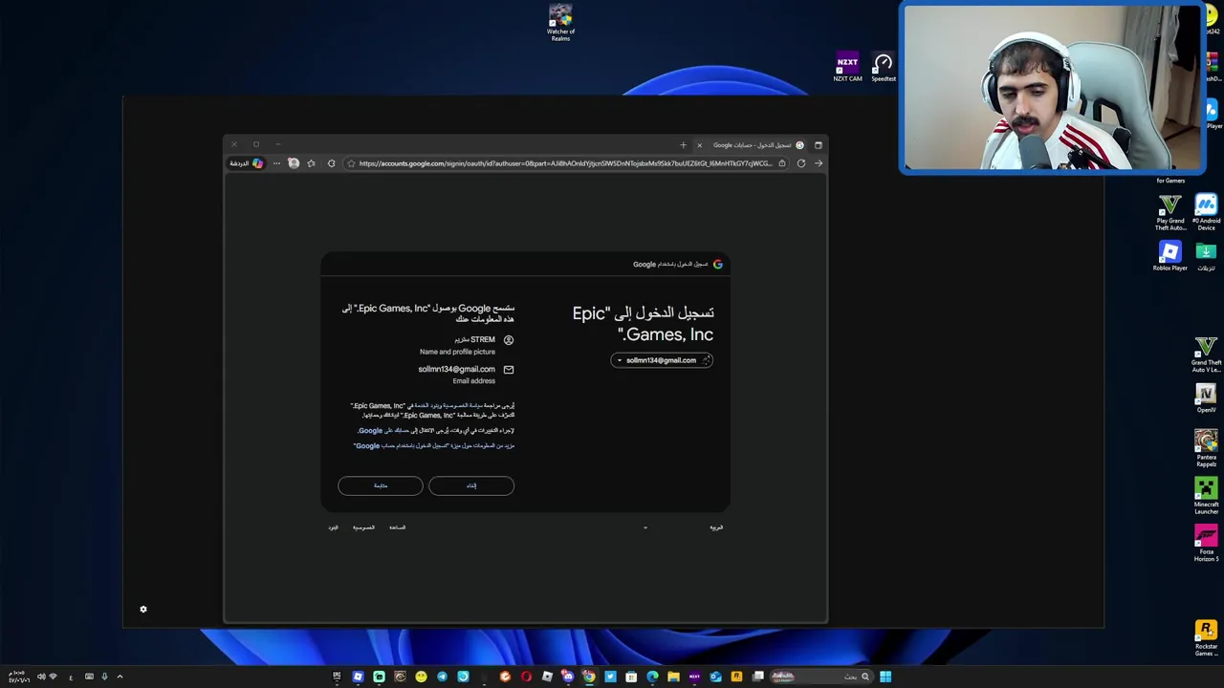
Task: Click the settings gear in background window
Action: [143, 610]
